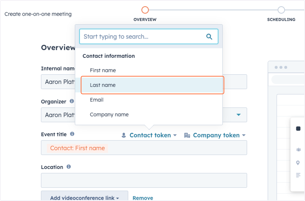Open the Company token dropdown
Screen dimensions: 305x201
[x=215, y=135]
